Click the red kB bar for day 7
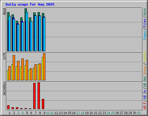 (34, 96)
